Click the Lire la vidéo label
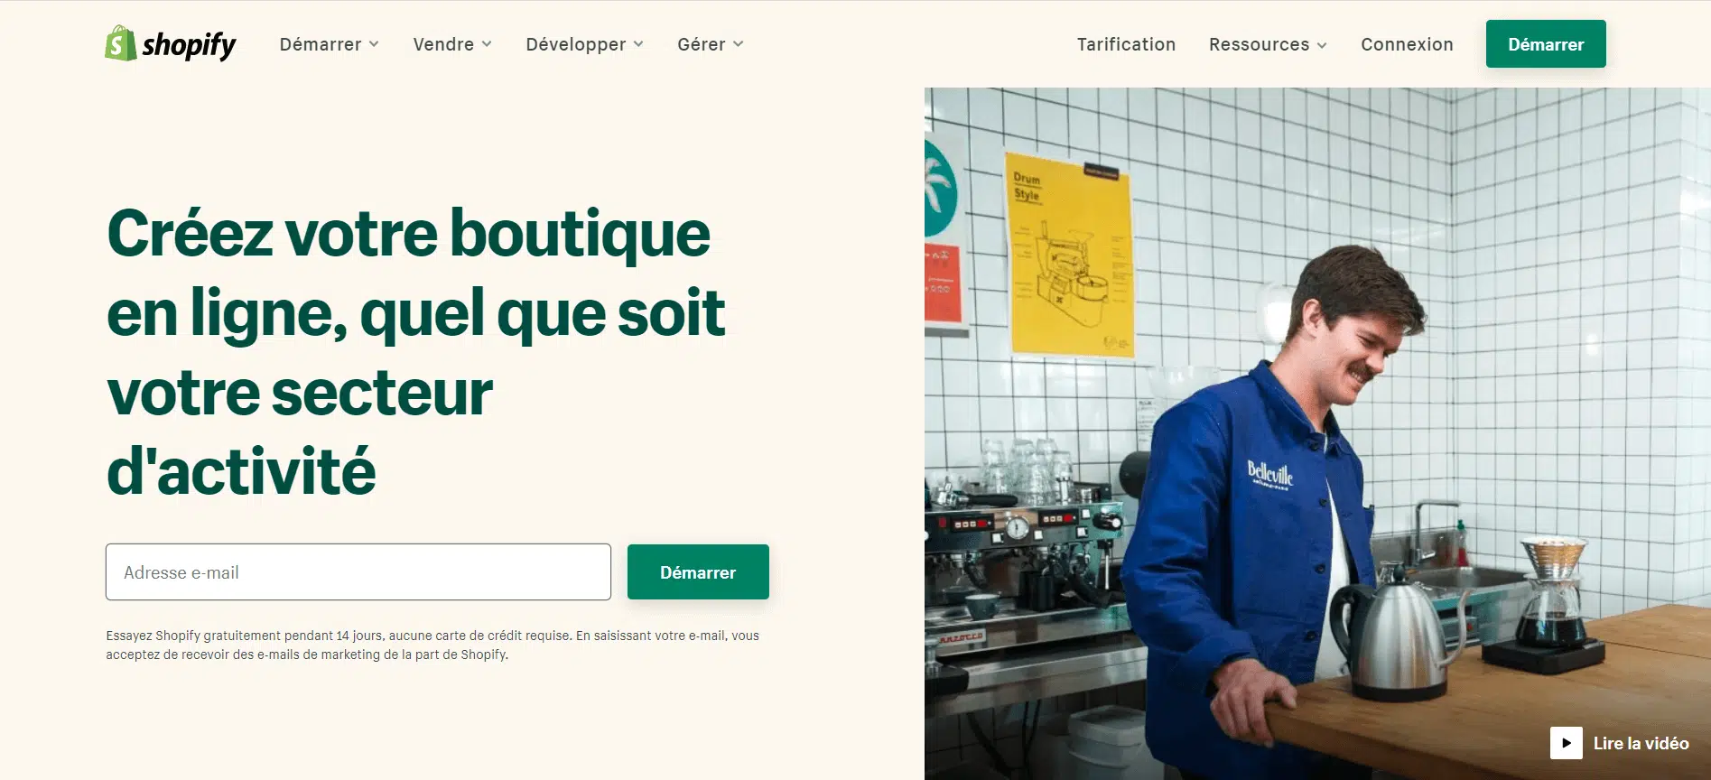Screen dimensions: 1711x780 click(1641, 743)
